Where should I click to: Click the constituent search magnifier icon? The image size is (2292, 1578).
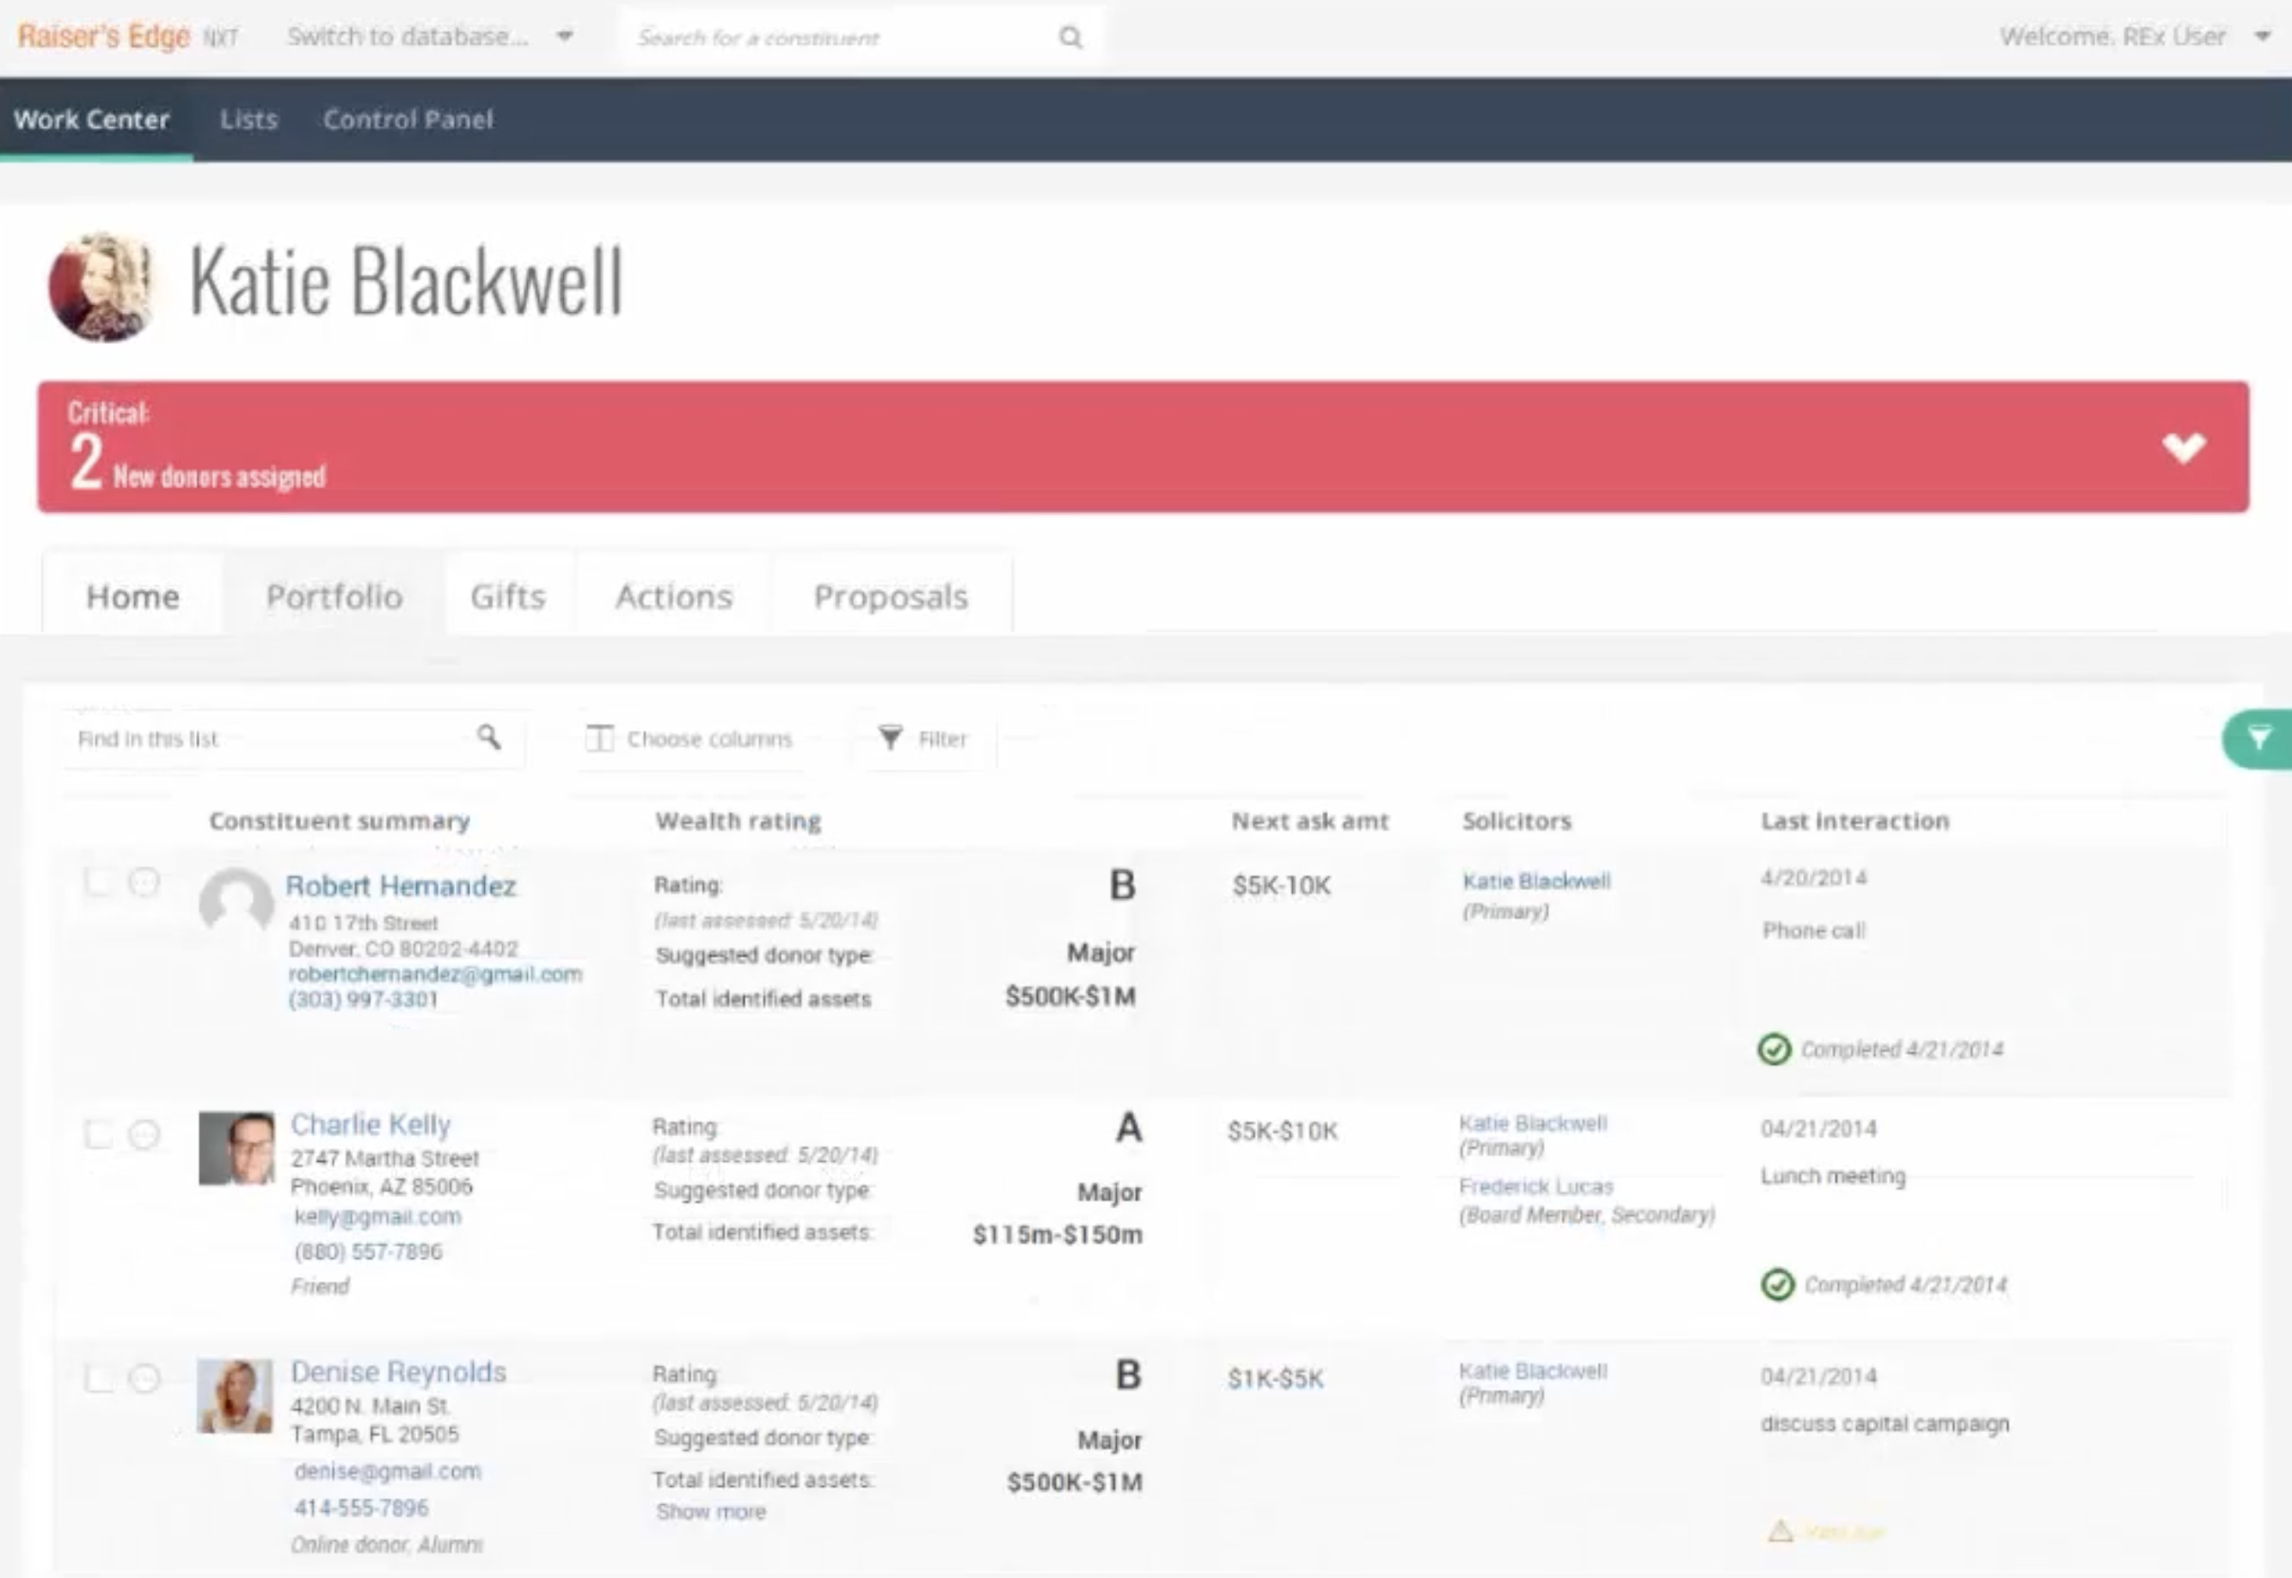pos(1070,38)
